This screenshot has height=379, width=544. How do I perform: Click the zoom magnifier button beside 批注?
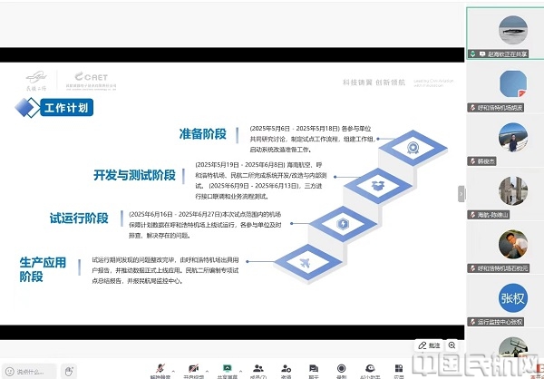coord(452,345)
